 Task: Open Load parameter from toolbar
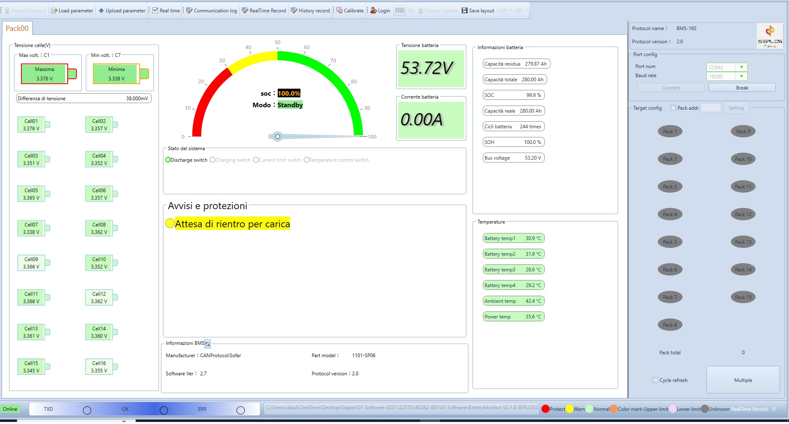(x=72, y=11)
